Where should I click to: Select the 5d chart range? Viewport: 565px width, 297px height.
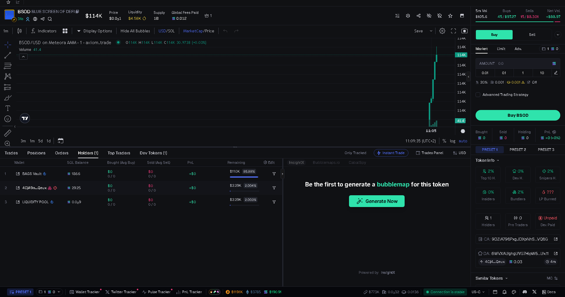point(40,141)
